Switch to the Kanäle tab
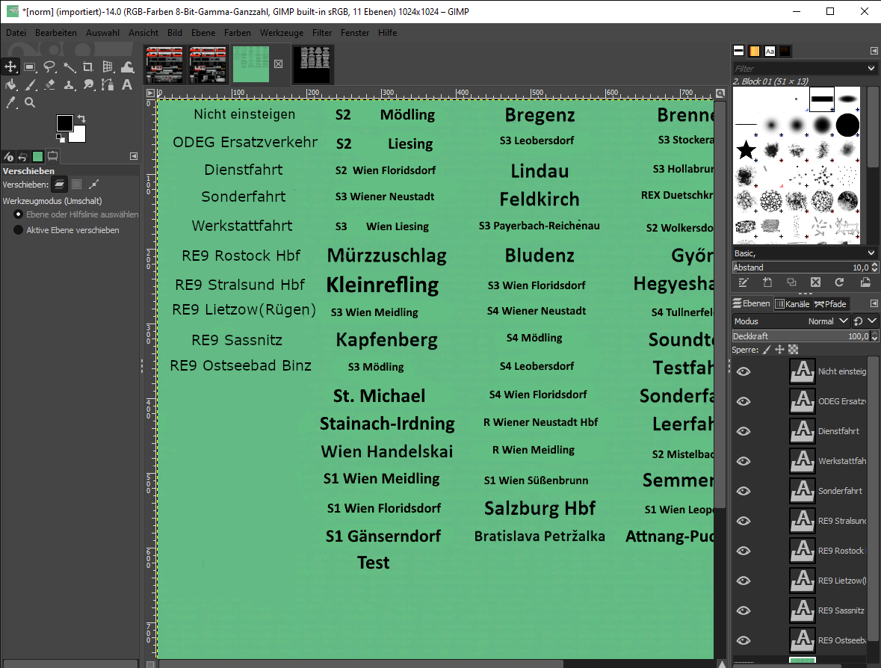Viewport: 881px width, 668px height. 792,304
